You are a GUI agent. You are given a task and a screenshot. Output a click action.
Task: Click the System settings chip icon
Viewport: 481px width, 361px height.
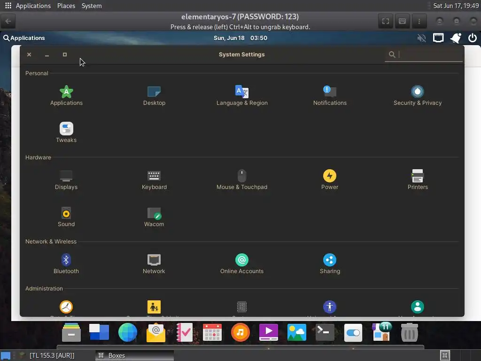point(242,306)
